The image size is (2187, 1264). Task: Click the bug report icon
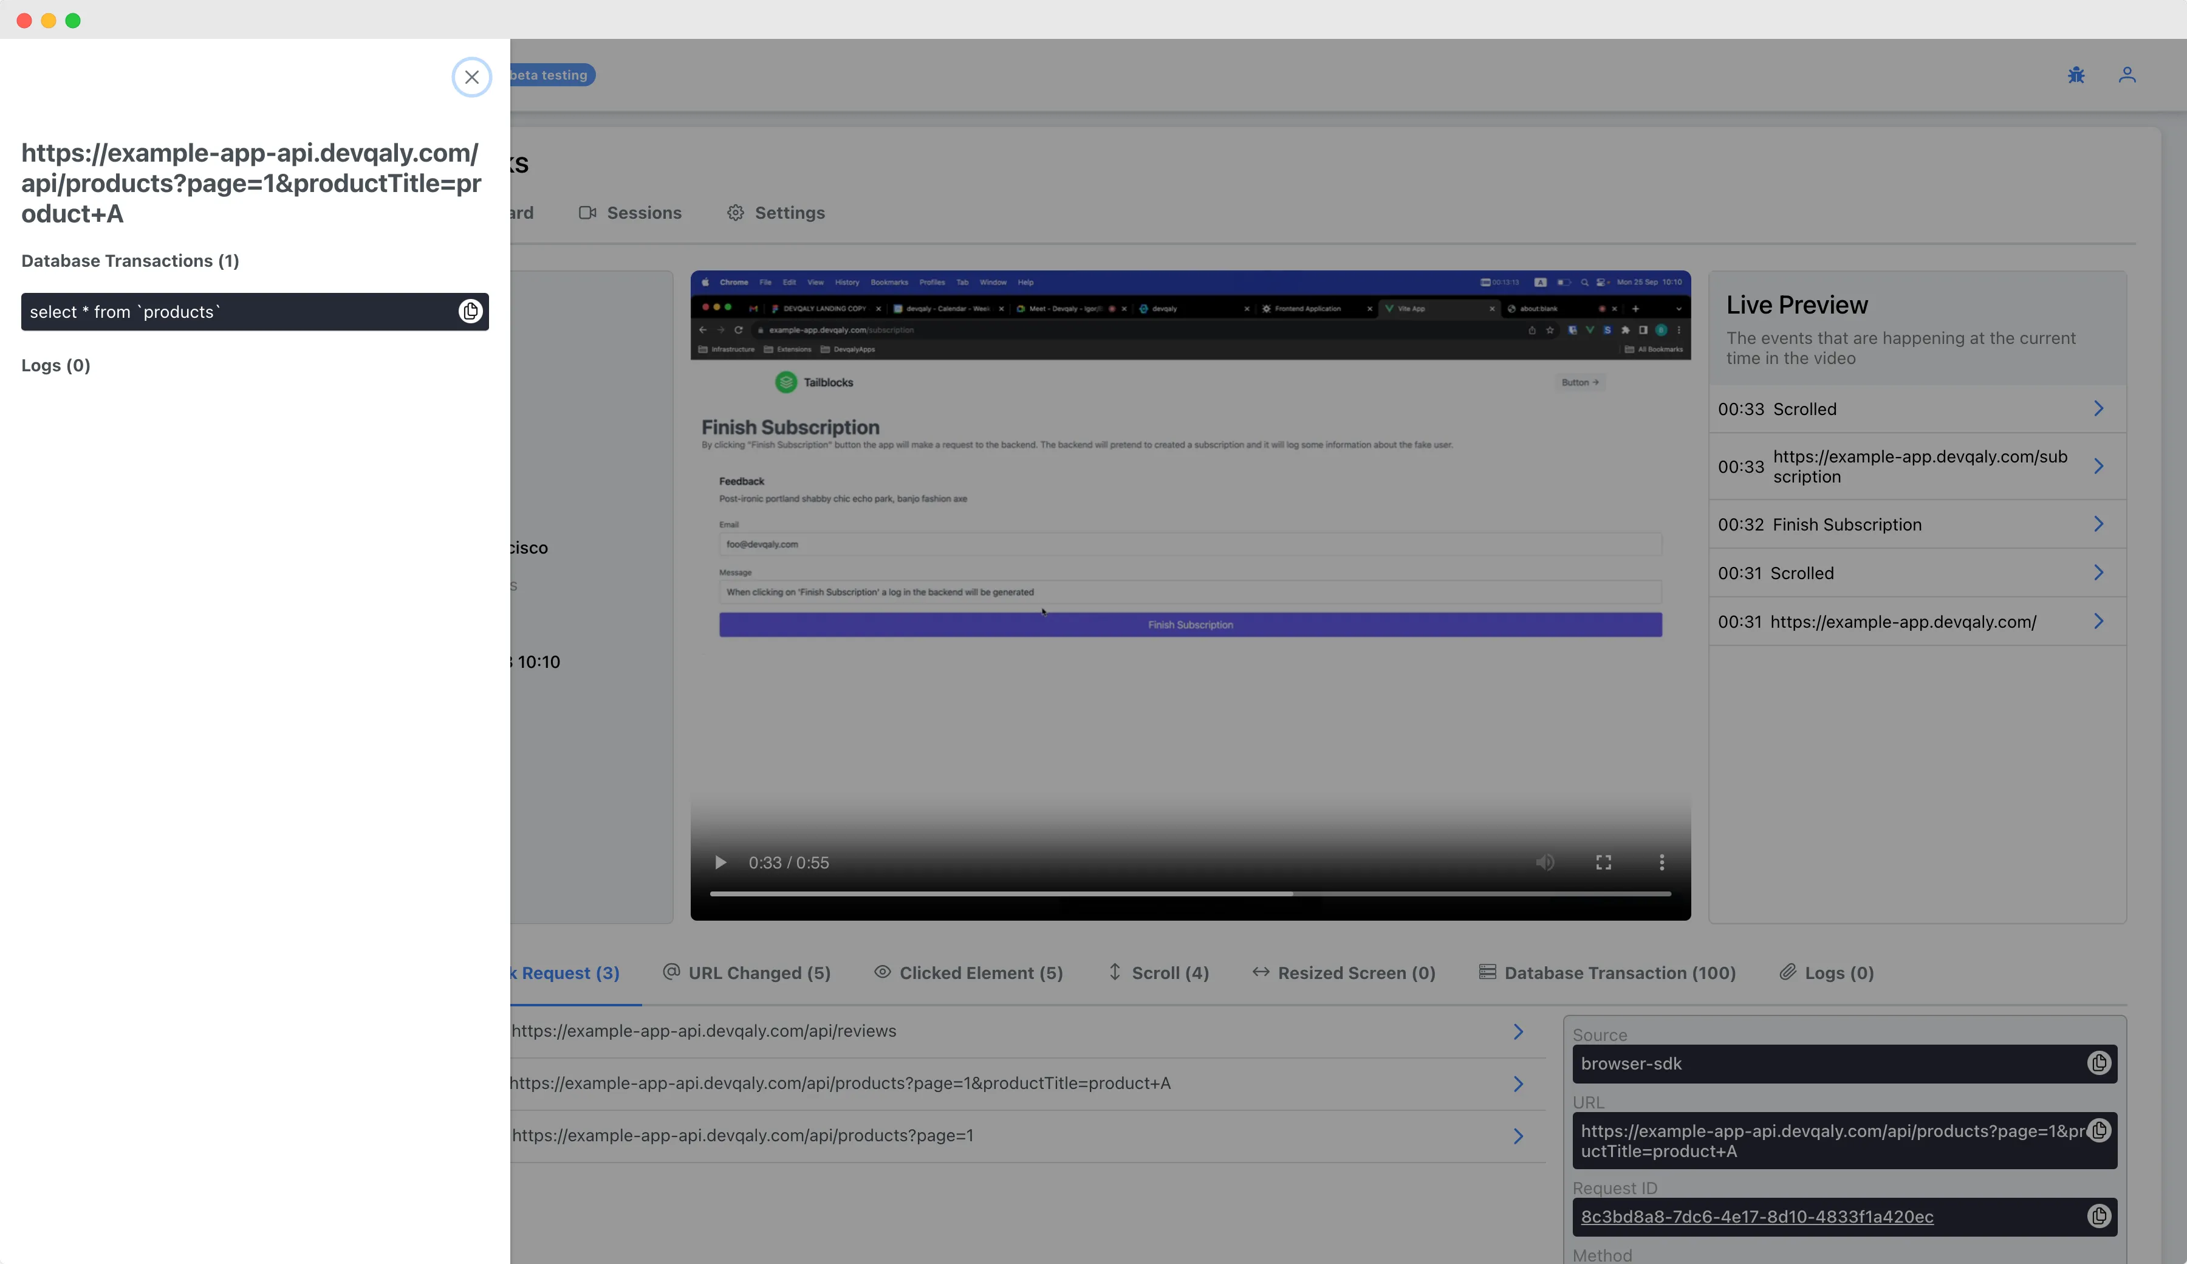2076,75
